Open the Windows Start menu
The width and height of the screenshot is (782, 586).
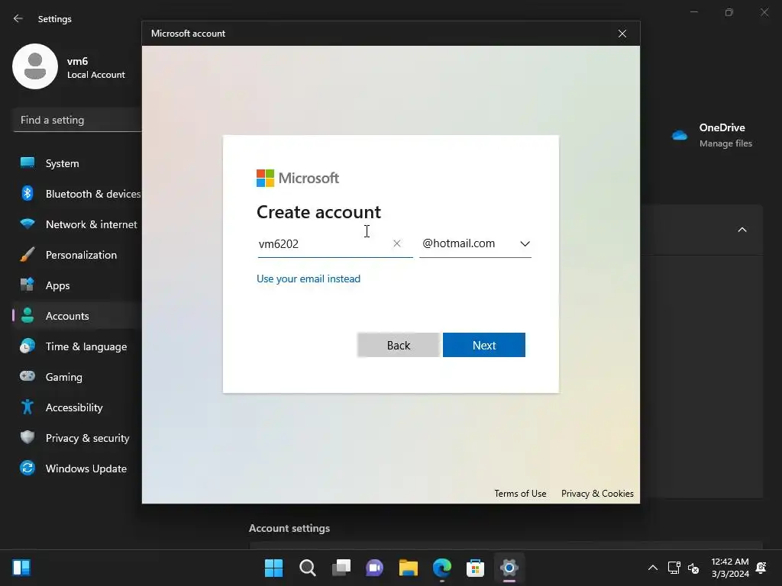click(x=274, y=568)
